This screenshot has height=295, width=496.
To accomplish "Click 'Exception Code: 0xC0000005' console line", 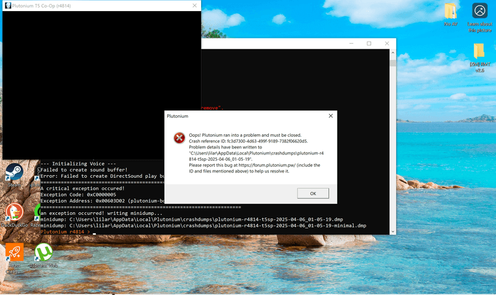I will (x=78, y=195).
